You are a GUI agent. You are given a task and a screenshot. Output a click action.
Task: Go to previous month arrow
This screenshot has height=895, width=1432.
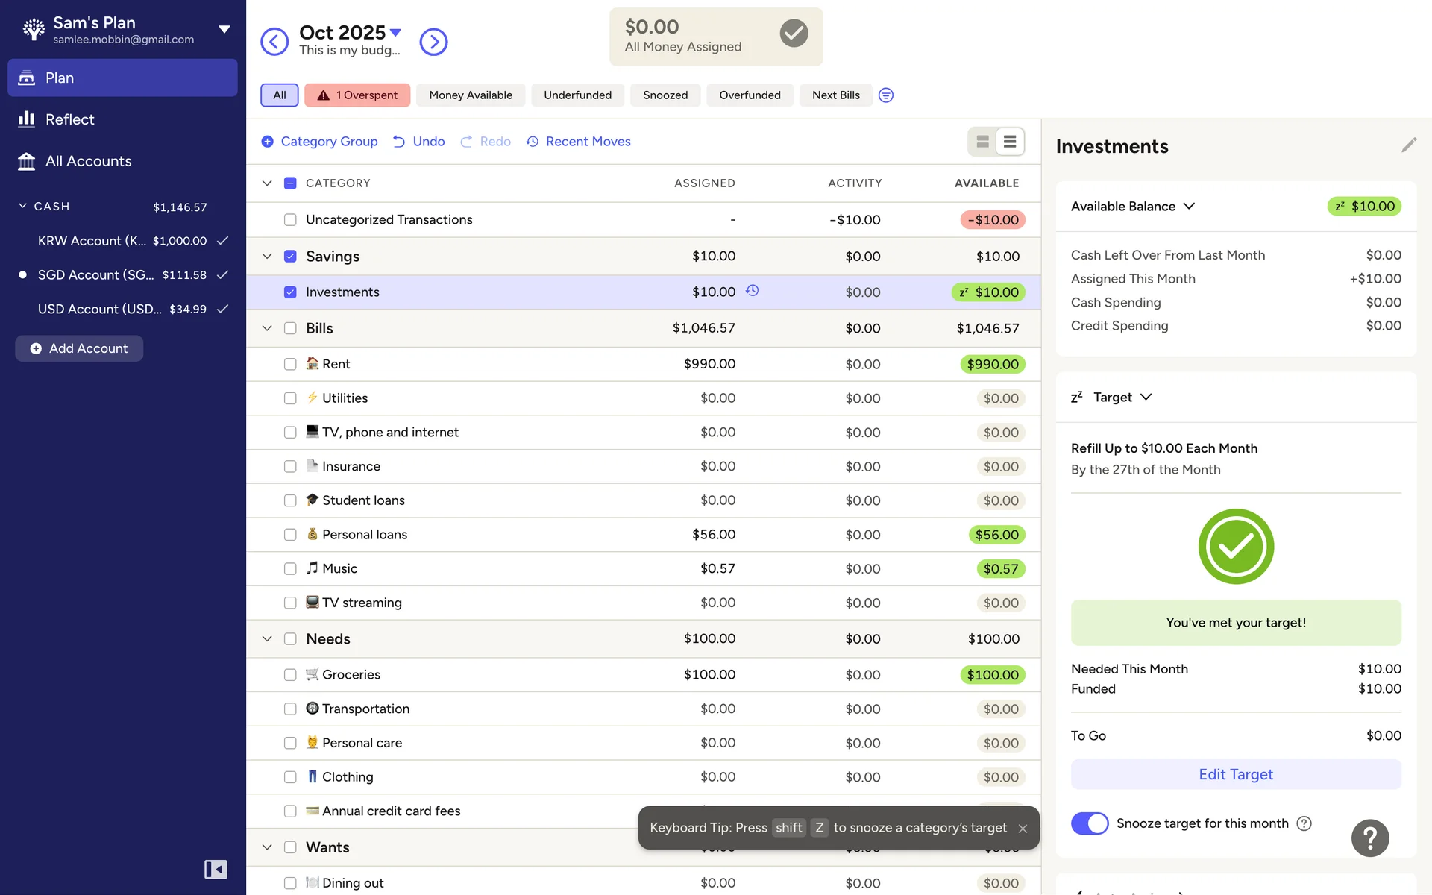274,42
